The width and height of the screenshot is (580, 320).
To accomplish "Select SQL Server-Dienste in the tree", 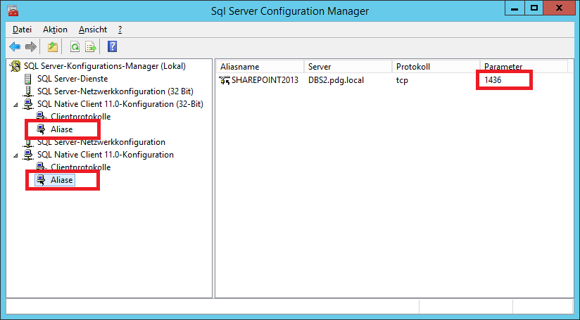I will (x=72, y=79).
